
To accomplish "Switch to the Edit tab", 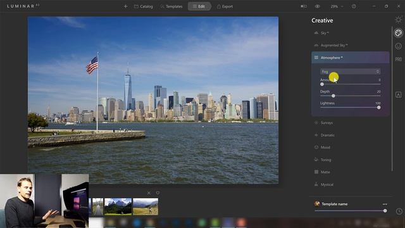I will coord(199,6).
